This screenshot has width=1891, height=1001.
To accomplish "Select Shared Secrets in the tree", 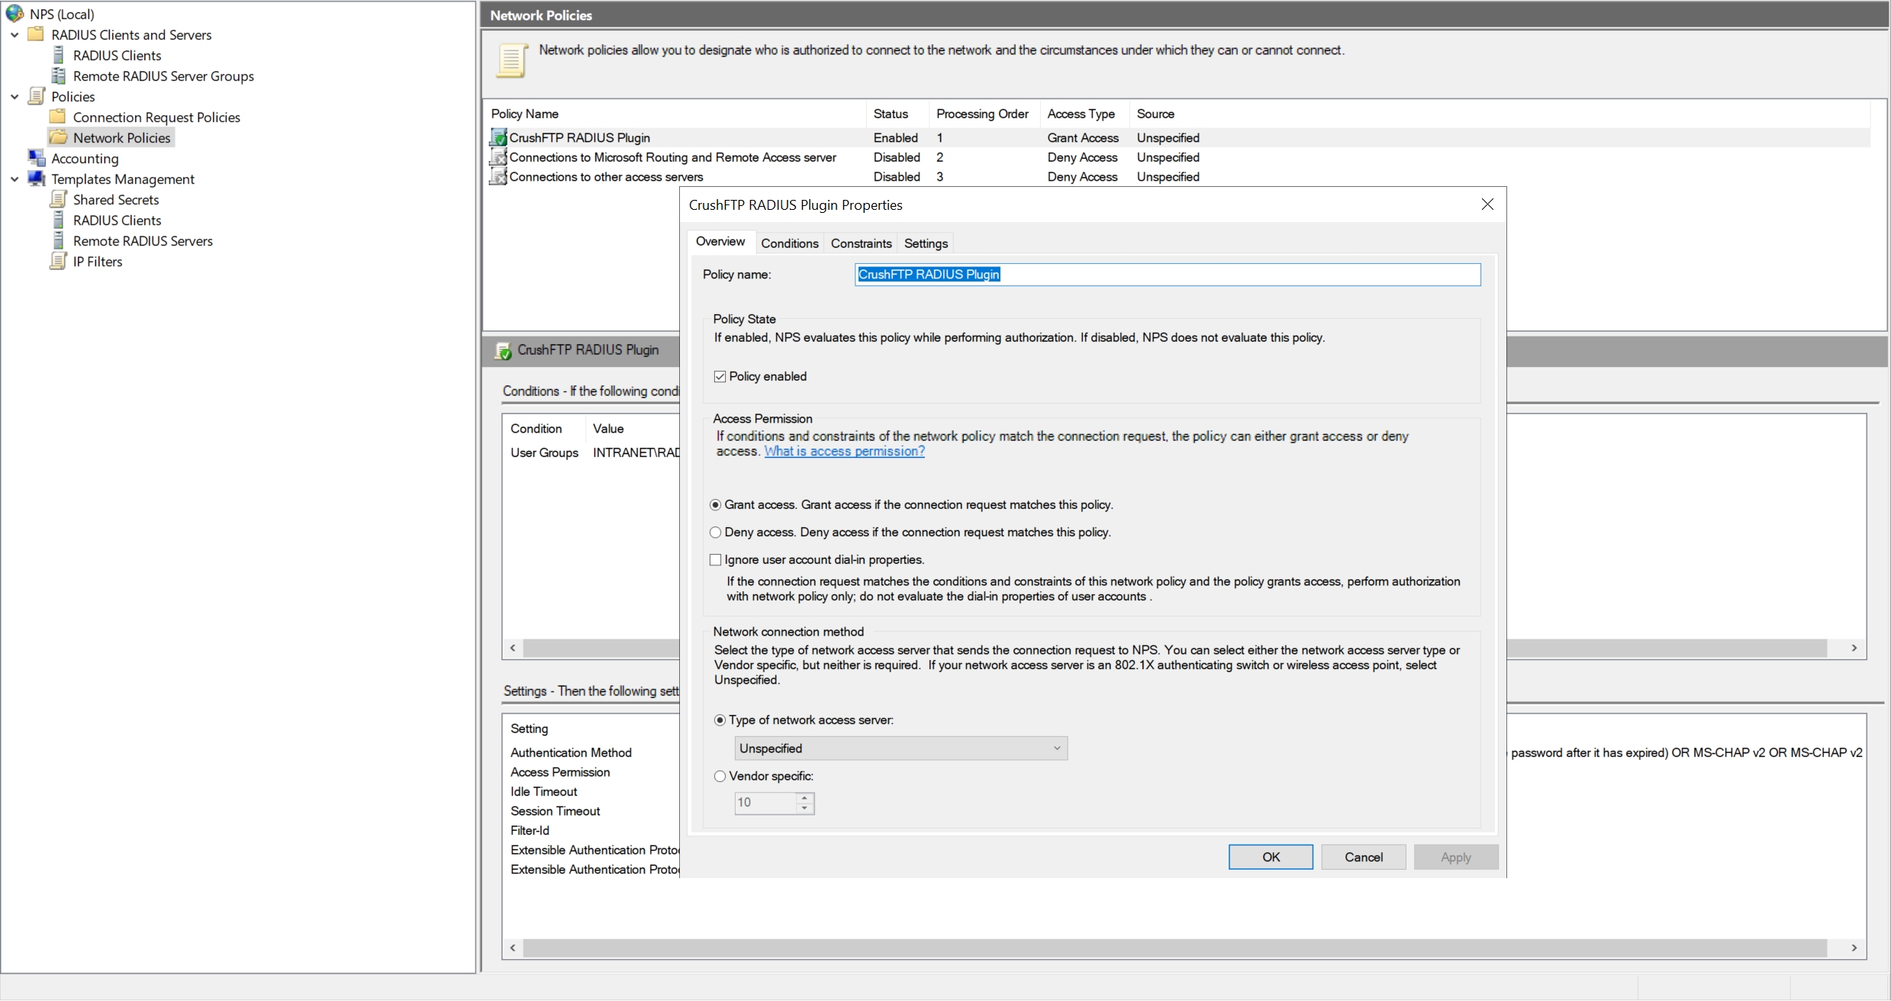I will (116, 199).
